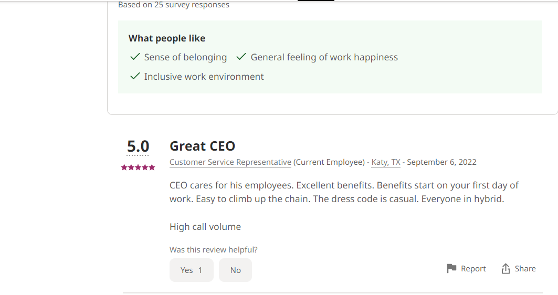Open the Customer Service Representative link
The height and width of the screenshot is (295, 558).
click(x=230, y=162)
